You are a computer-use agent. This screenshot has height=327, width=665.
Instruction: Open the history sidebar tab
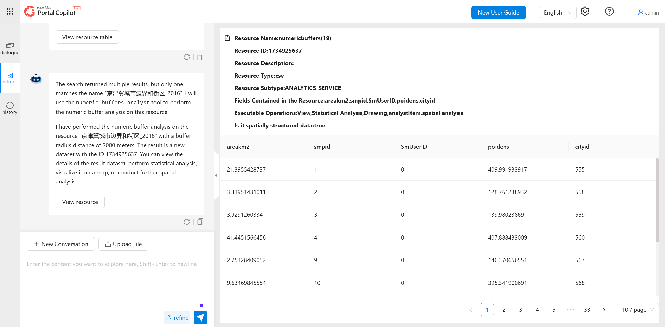coord(10,108)
